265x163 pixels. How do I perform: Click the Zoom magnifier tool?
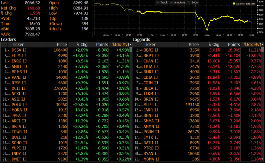coord(193,2)
